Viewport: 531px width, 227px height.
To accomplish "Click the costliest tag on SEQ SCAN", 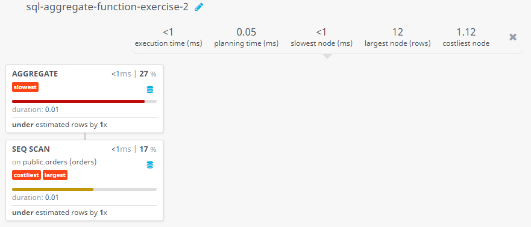I will [x=27, y=175].
